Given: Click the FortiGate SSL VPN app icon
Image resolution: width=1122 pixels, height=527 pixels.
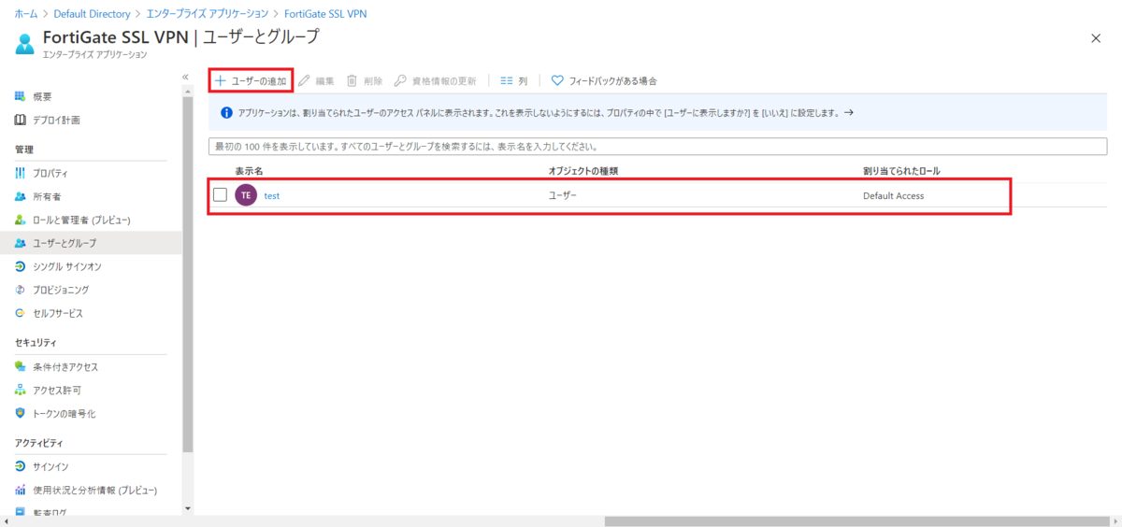Looking at the screenshot, I should [25, 44].
